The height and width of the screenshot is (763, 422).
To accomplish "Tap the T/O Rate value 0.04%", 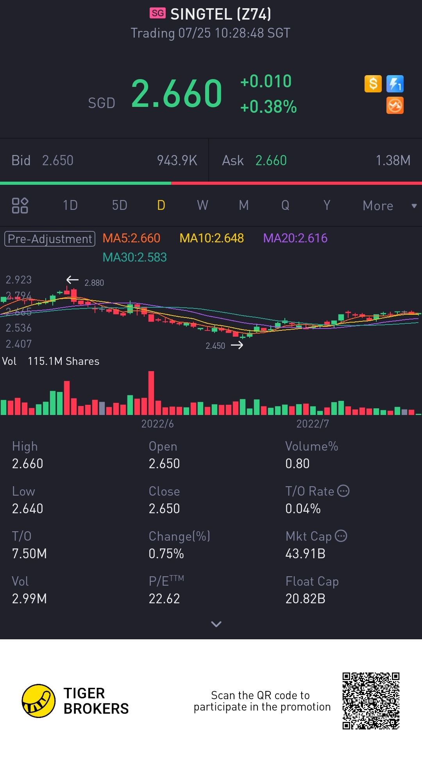I will tap(303, 509).
